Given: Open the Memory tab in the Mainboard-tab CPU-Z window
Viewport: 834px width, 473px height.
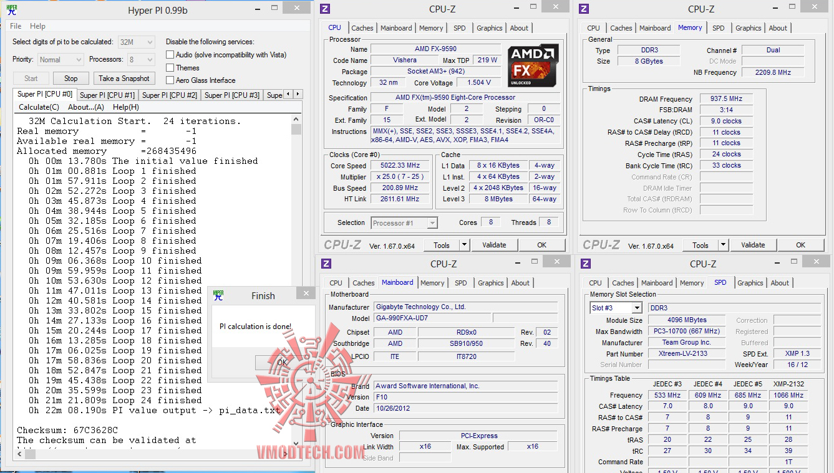Looking at the screenshot, I should (x=432, y=283).
